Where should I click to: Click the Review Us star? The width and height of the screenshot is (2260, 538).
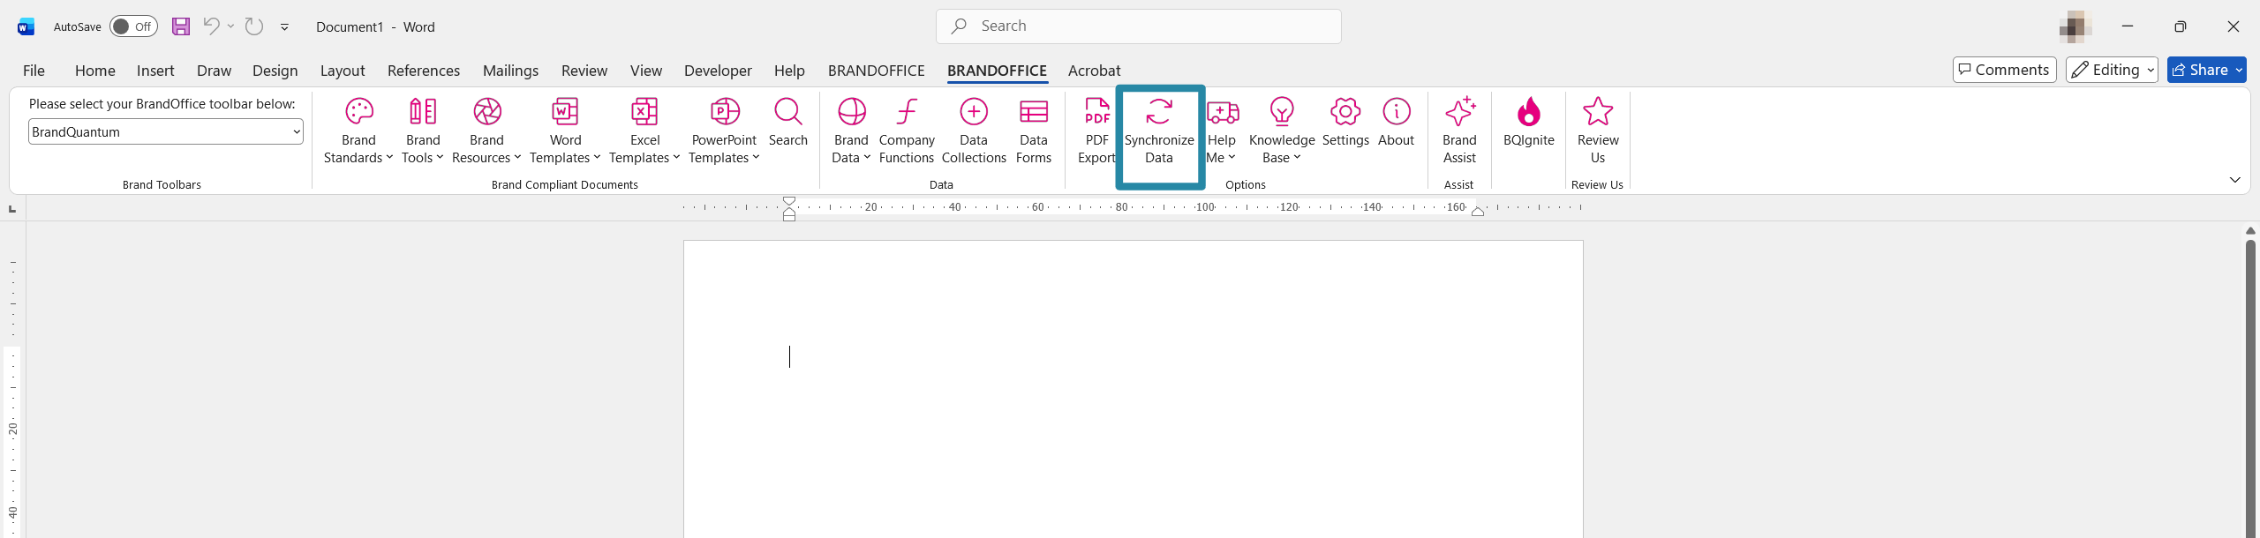coord(1598,112)
